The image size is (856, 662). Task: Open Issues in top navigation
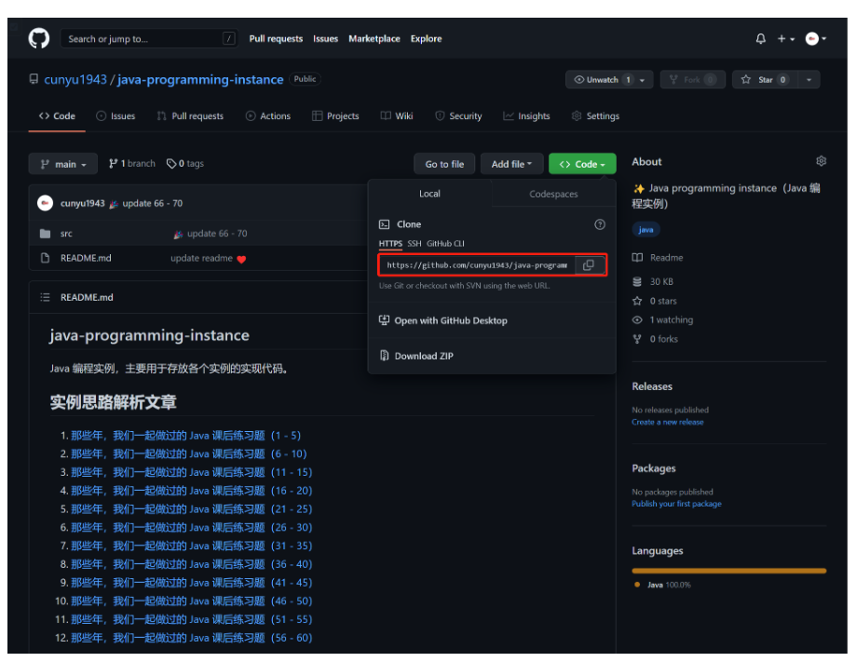(325, 39)
